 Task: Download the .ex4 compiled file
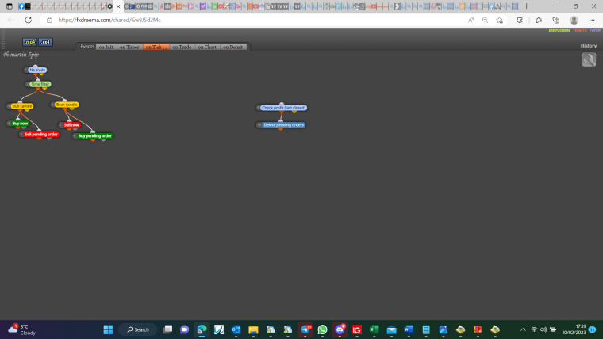[x=45, y=42]
